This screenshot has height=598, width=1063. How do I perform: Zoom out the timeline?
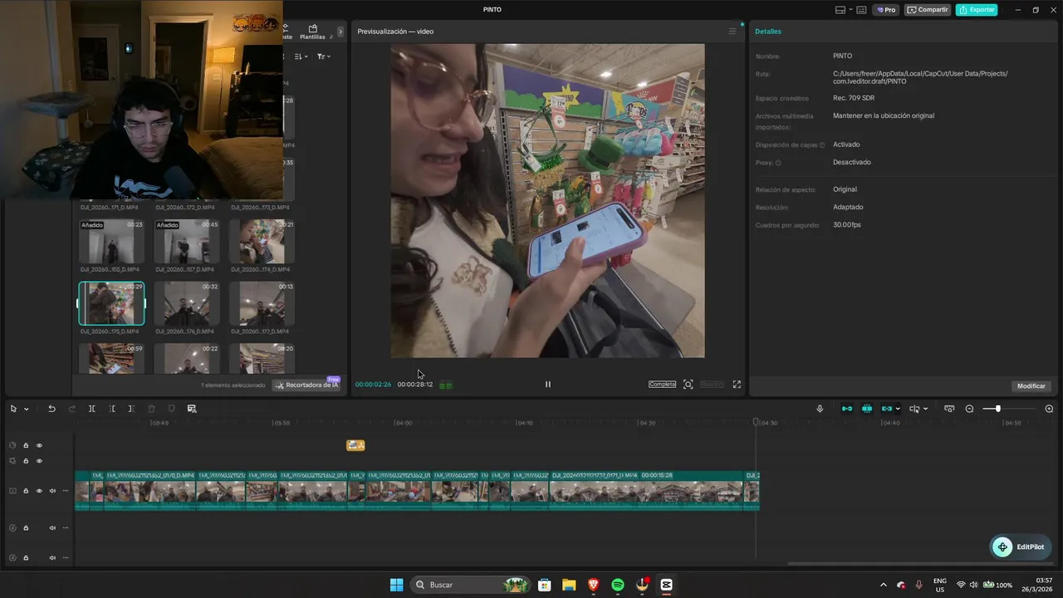(969, 409)
